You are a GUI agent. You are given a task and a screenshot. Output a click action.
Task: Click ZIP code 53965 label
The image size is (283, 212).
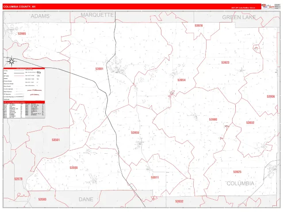pyautogui.click(x=22, y=34)
